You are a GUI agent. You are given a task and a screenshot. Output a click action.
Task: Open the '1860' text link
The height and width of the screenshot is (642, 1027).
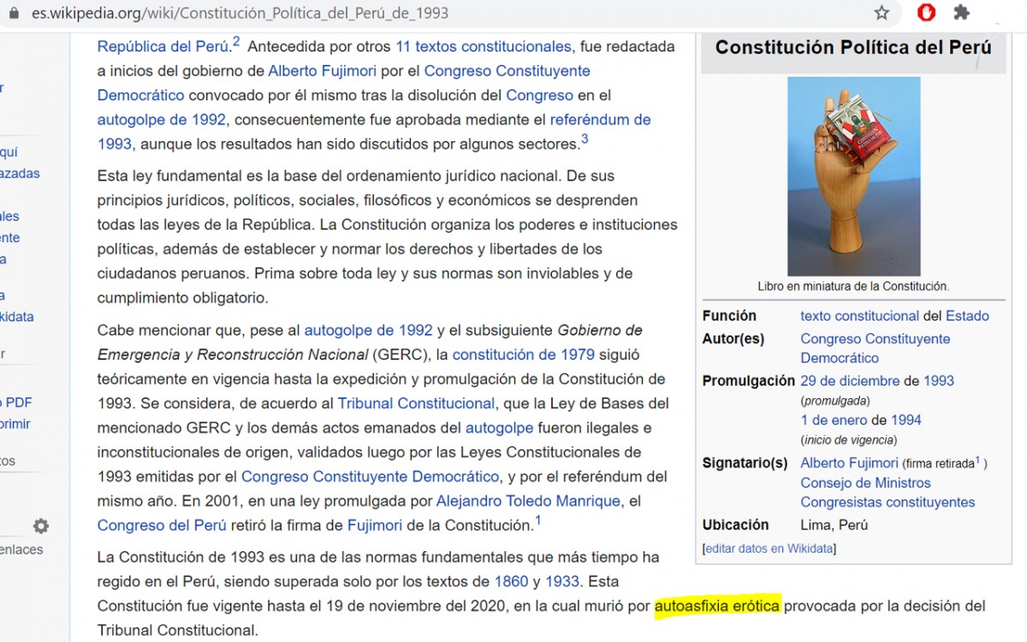click(511, 581)
